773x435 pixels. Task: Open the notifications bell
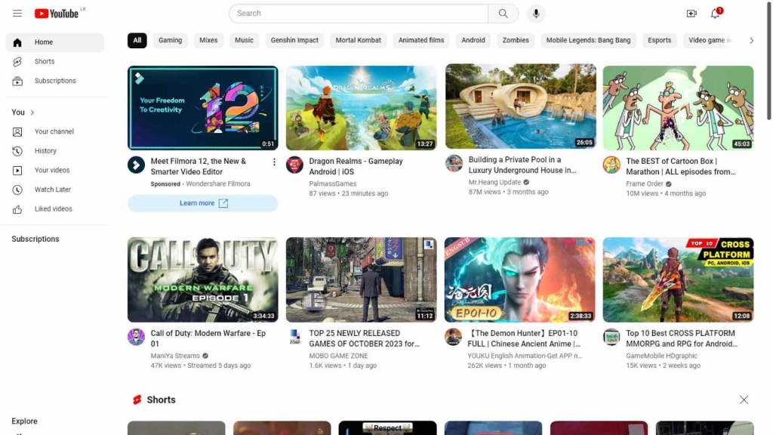click(715, 14)
